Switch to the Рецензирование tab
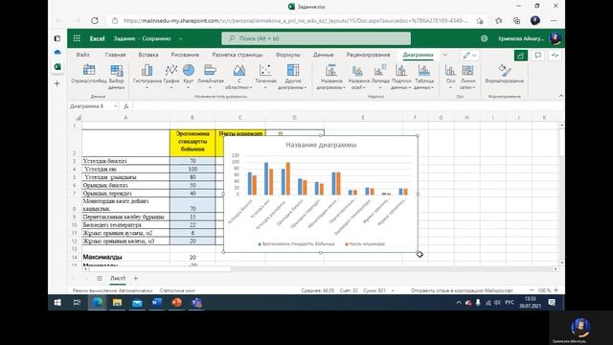Viewport: 613px width, 345px height. [x=368, y=55]
